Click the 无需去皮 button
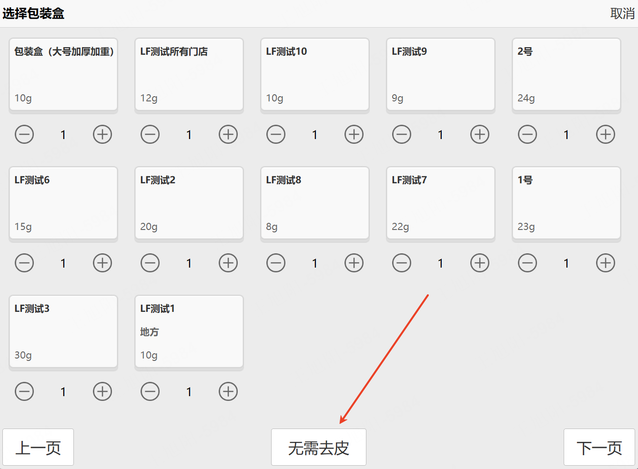 (318, 447)
